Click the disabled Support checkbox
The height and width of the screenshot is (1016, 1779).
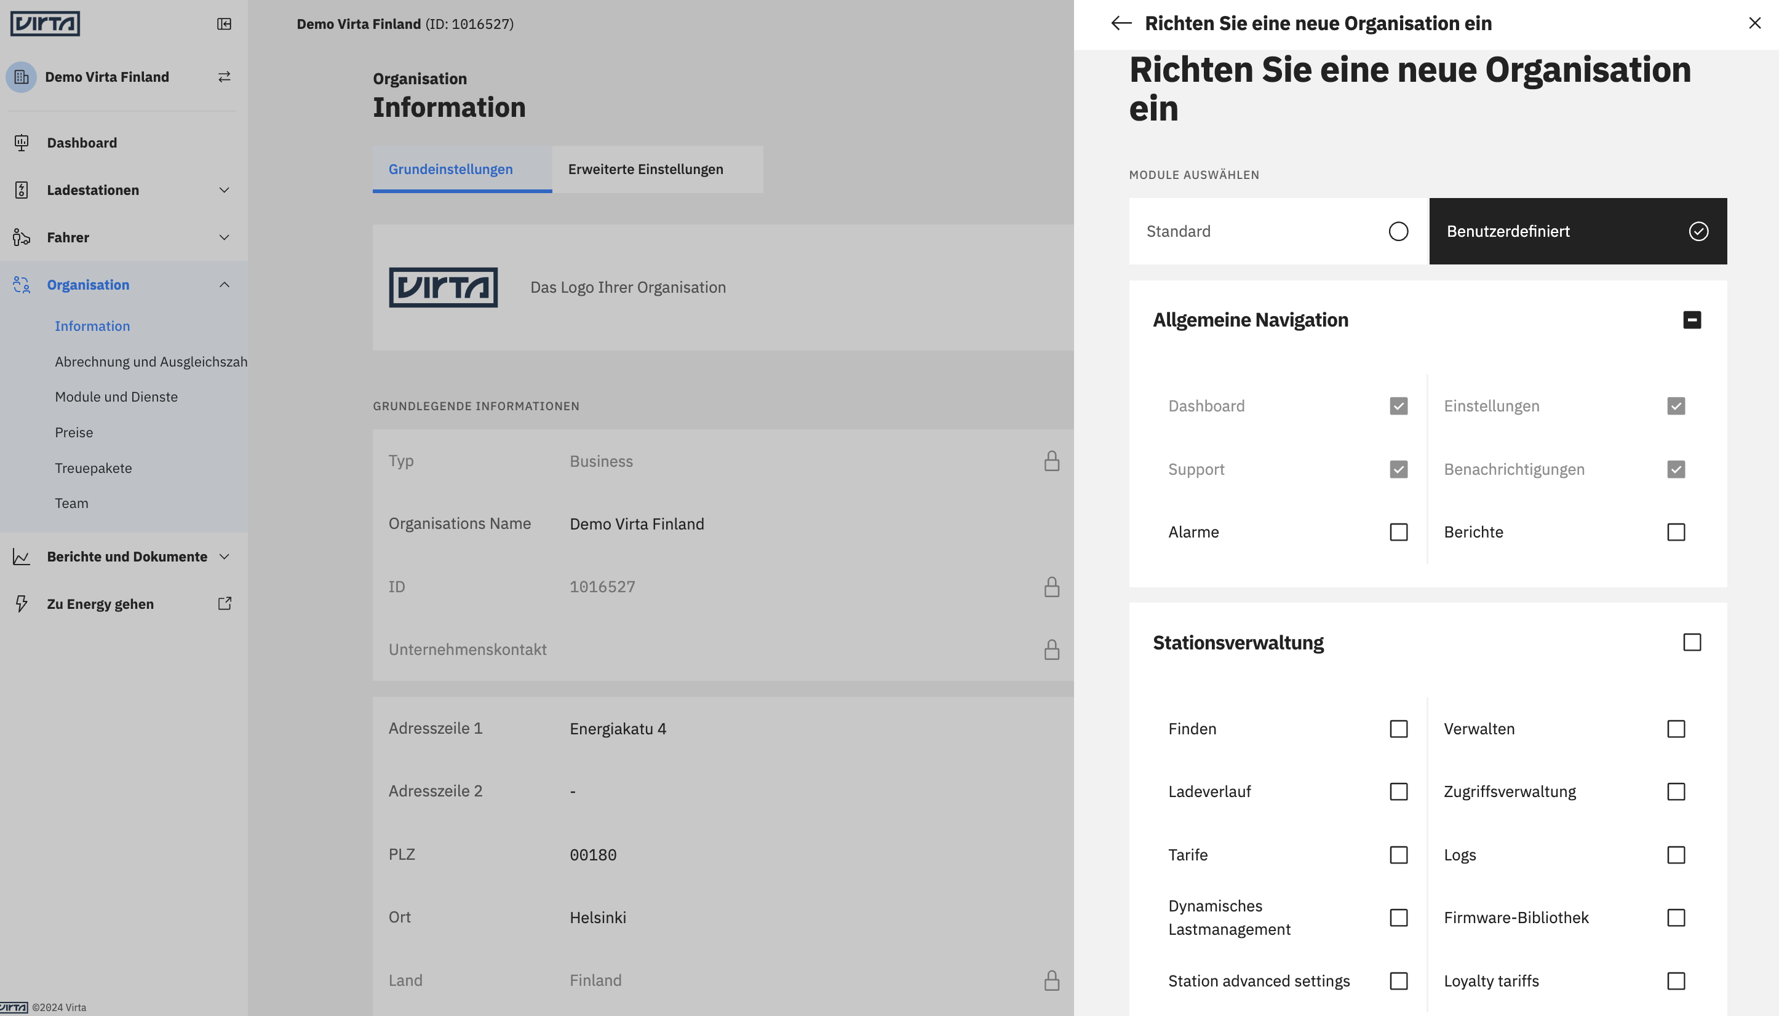pos(1399,470)
